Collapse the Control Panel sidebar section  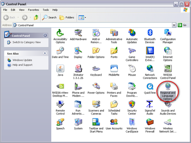click(45, 35)
